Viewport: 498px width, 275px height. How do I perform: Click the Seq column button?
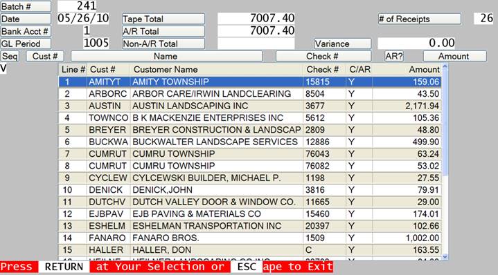[10, 56]
